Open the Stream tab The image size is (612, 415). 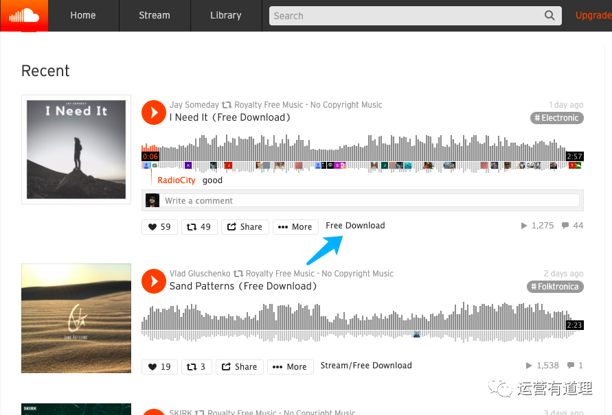(x=155, y=16)
